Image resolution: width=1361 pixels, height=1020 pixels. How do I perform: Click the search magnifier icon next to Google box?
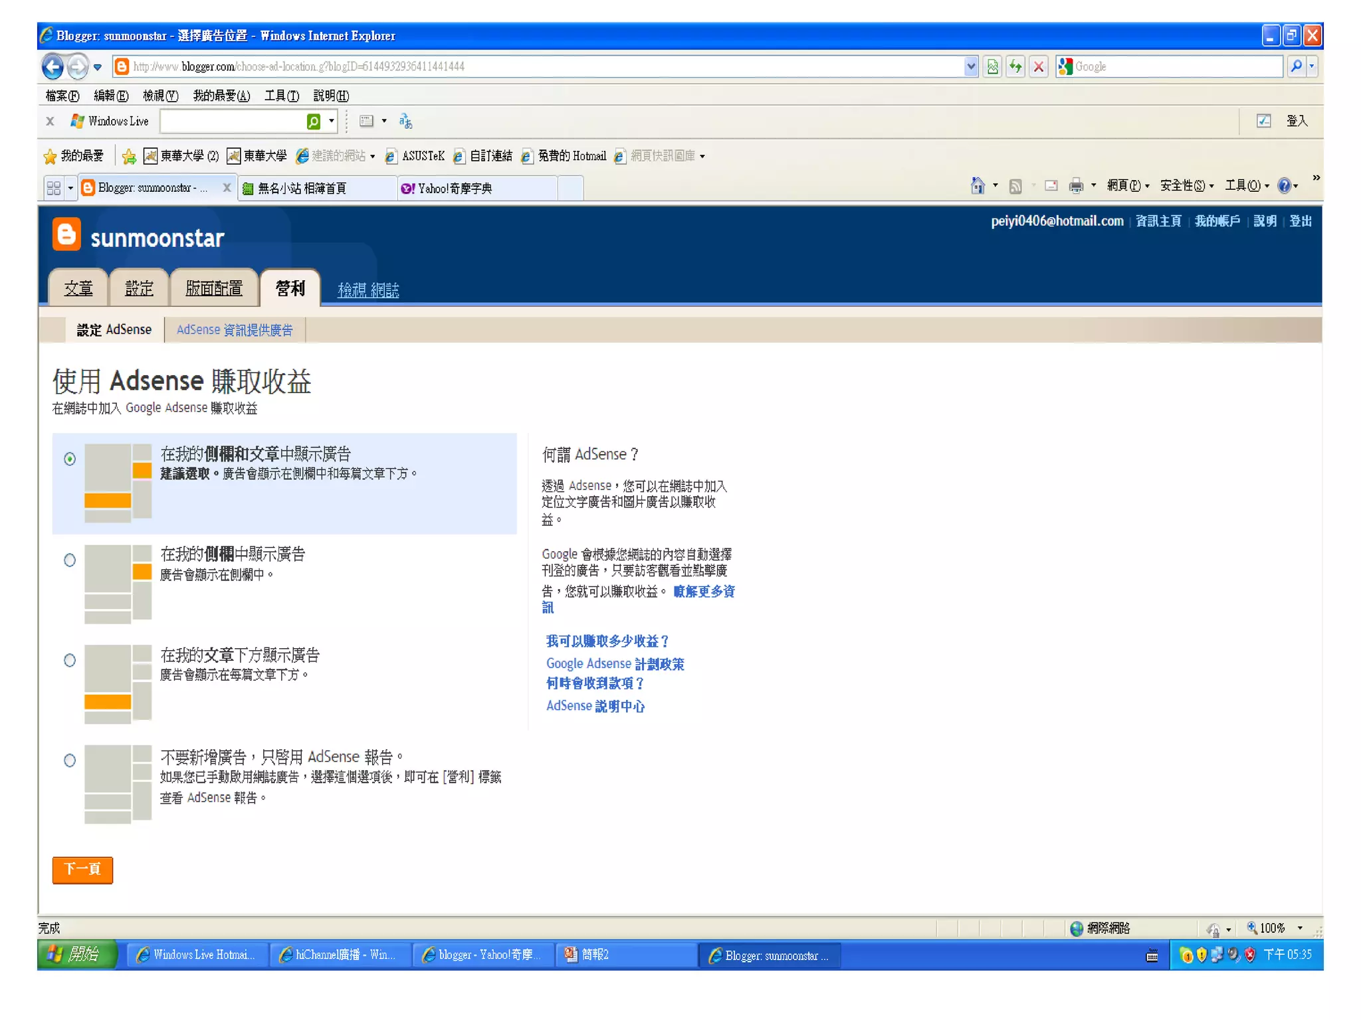coord(1296,66)
